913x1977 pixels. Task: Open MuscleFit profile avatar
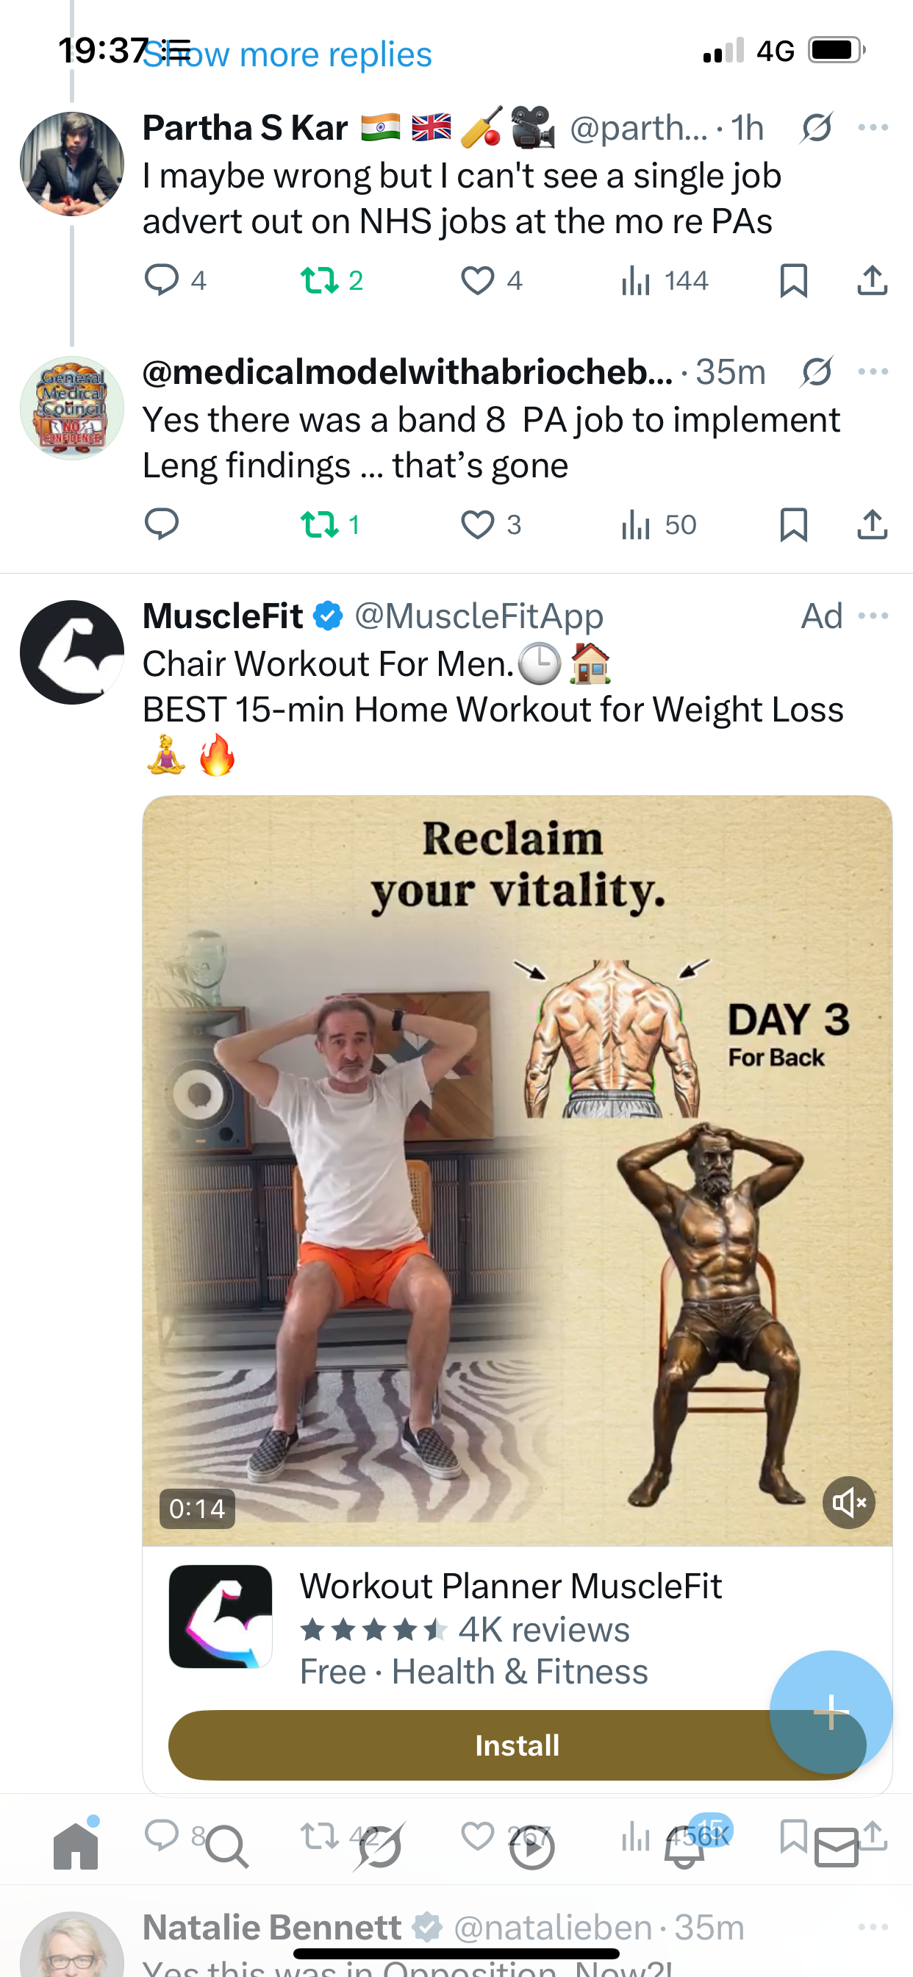71,652
